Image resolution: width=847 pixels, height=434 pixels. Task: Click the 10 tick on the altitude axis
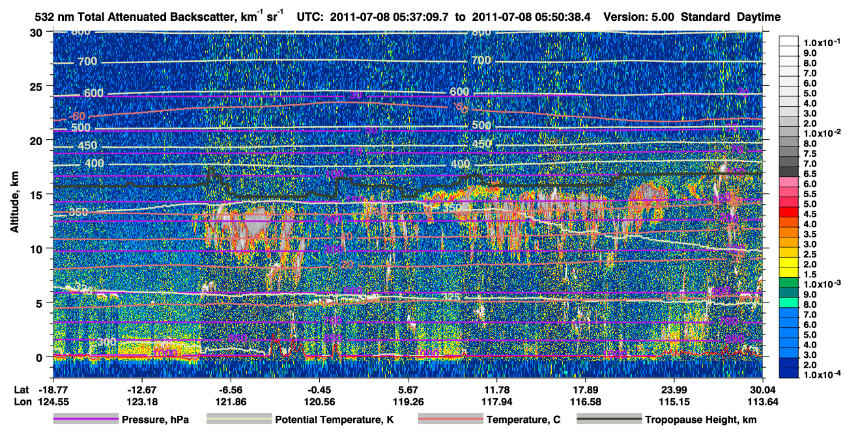pyautogui.click(x=35, y=249)
